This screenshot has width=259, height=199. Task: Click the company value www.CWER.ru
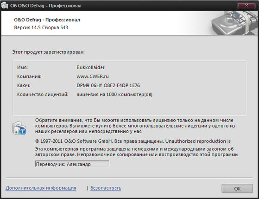coord(93,77)
